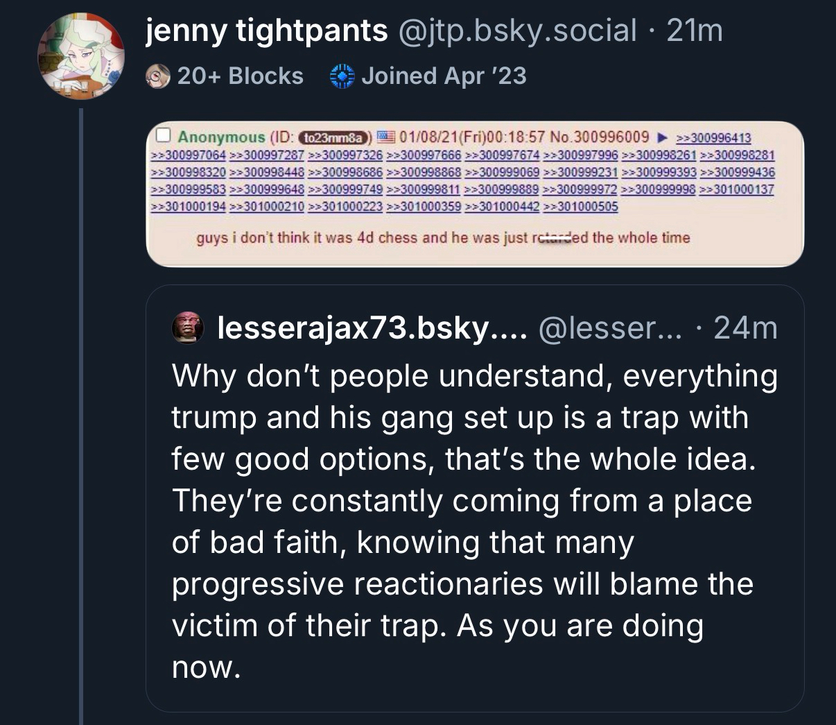
Task: Click jenny tightpants' profile avatar
Action: (x=82, y=56)
